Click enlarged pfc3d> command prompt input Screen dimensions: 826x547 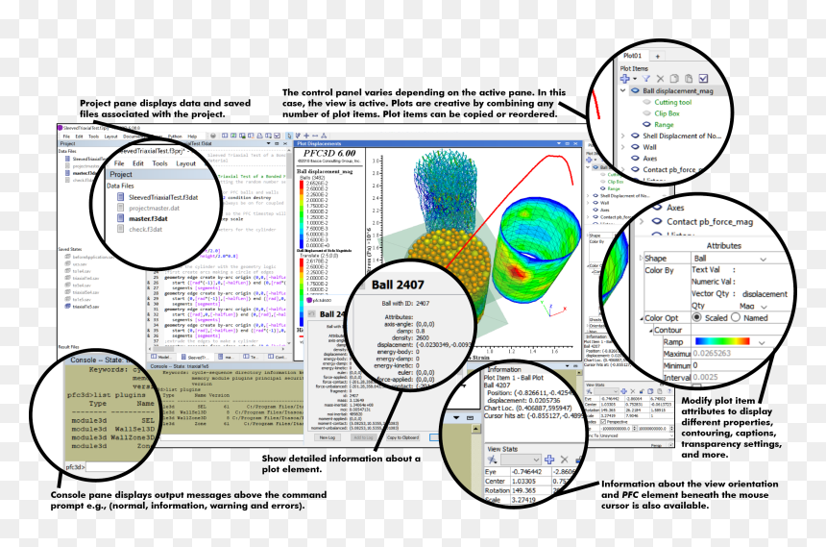[111, 467]
